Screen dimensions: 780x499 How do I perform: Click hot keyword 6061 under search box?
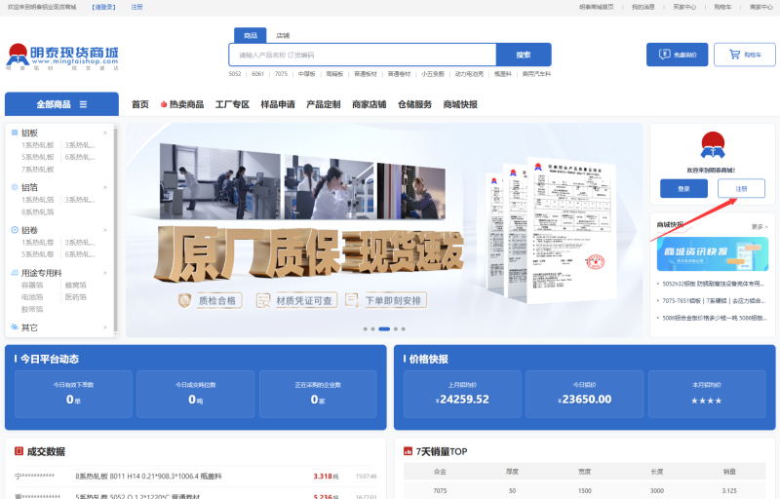257,74
